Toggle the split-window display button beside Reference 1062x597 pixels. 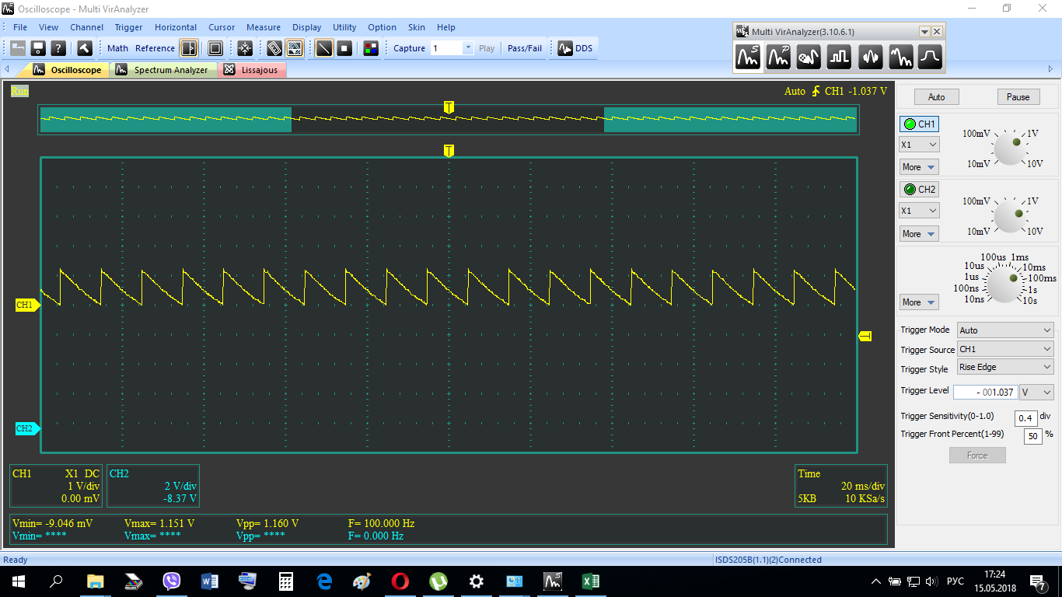click(x=189, y=48)
